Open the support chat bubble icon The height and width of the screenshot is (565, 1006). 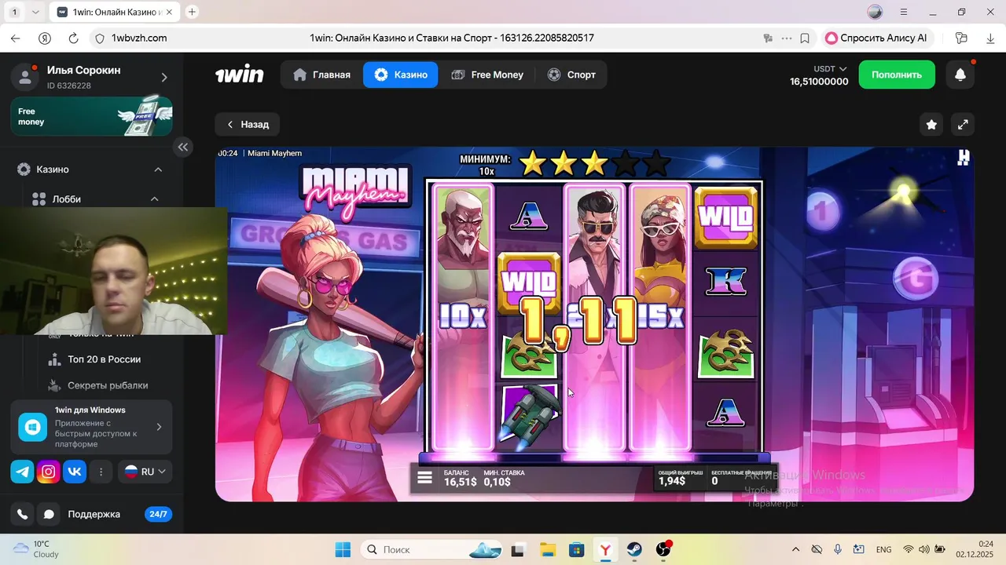point(49,514)
